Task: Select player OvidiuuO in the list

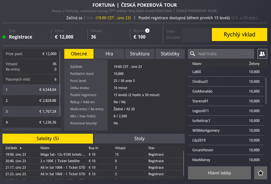Action: (x=226, y=82)
